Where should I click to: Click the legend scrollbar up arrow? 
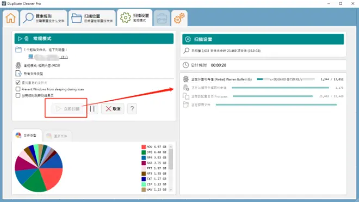tap(171, 147)
